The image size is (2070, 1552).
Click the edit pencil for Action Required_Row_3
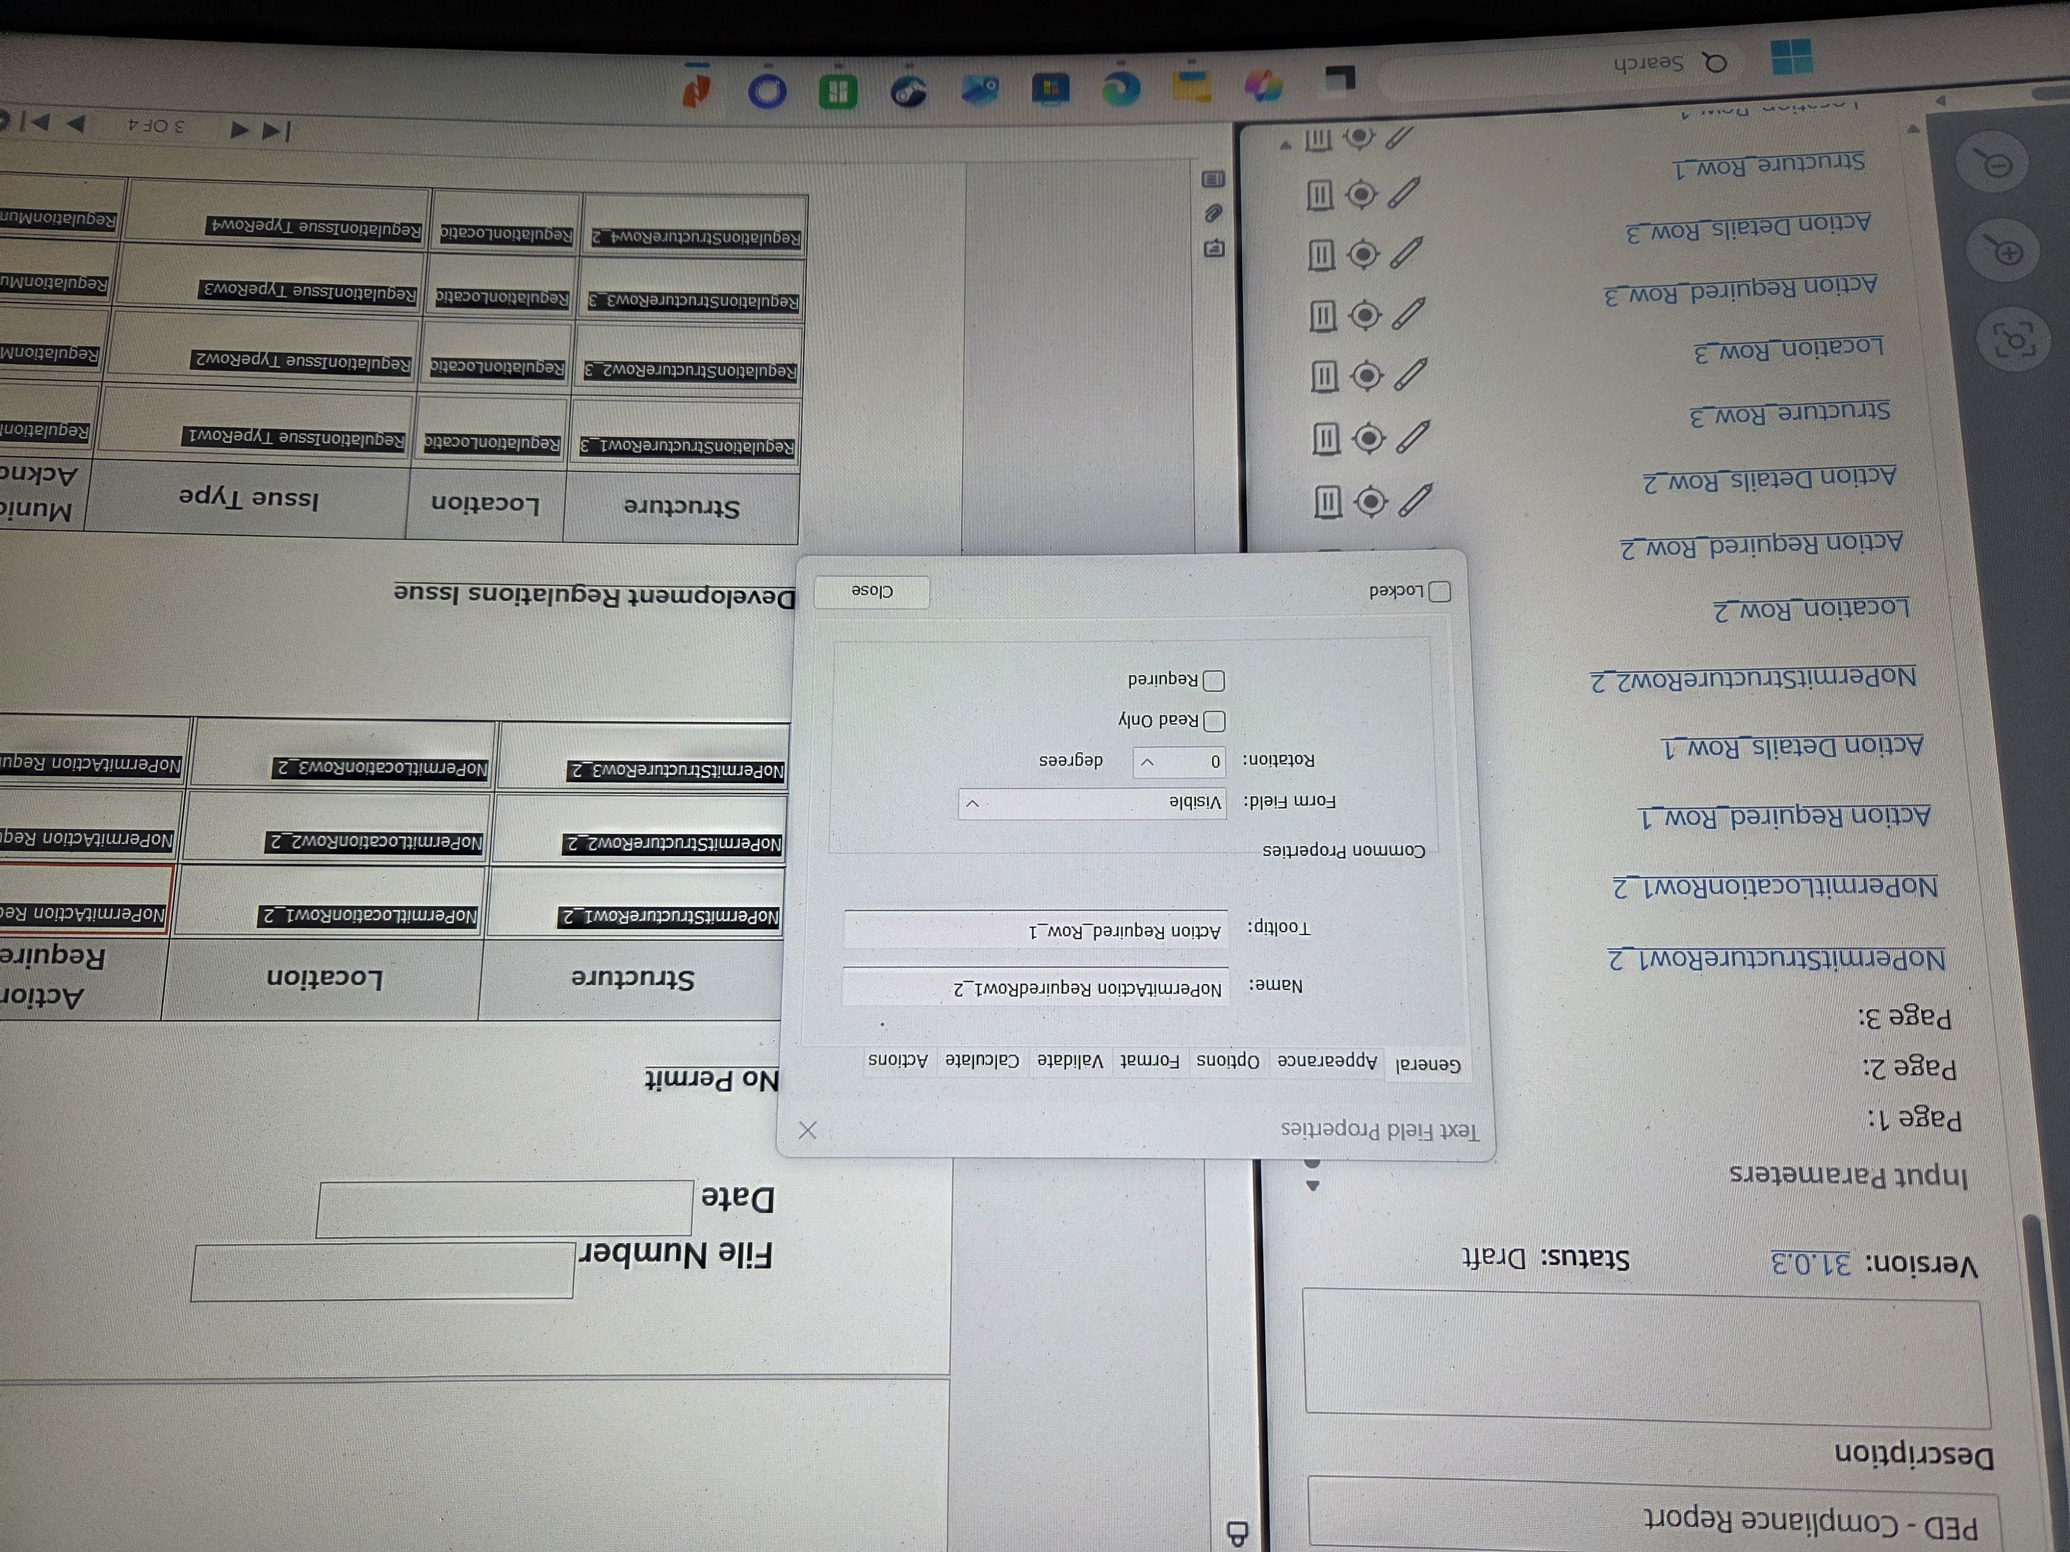[1409, 314]
